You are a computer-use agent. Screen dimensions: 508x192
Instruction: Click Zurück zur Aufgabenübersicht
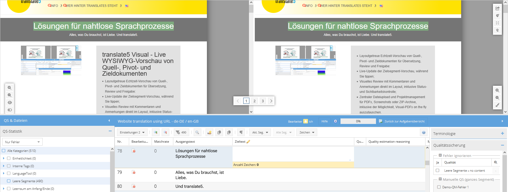pos(402,121)
